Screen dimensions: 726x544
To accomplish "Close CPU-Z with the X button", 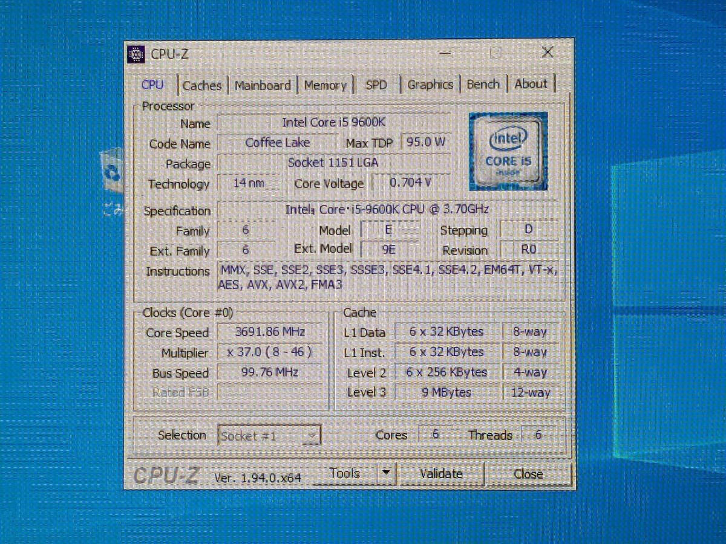I will (x=547, y=53).
